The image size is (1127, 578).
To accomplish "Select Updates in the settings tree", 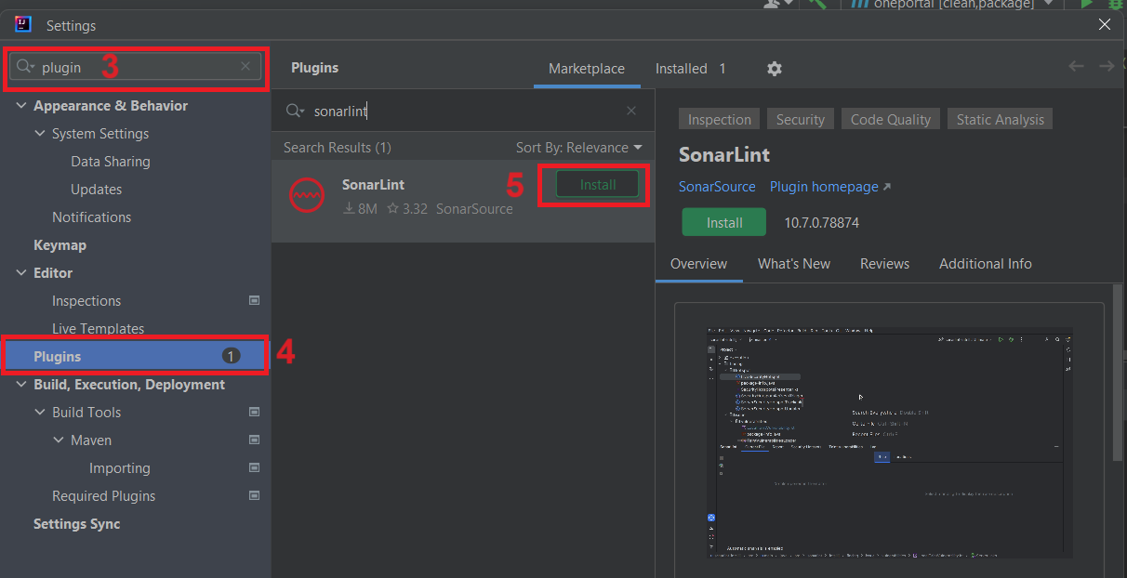I will (x=97, y=190).
